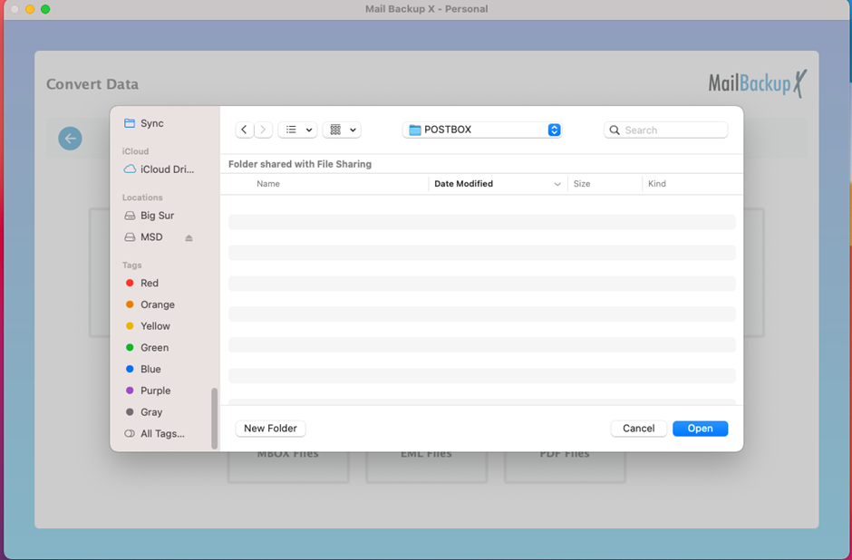Click the Sync folder icon

click(130, 123)
